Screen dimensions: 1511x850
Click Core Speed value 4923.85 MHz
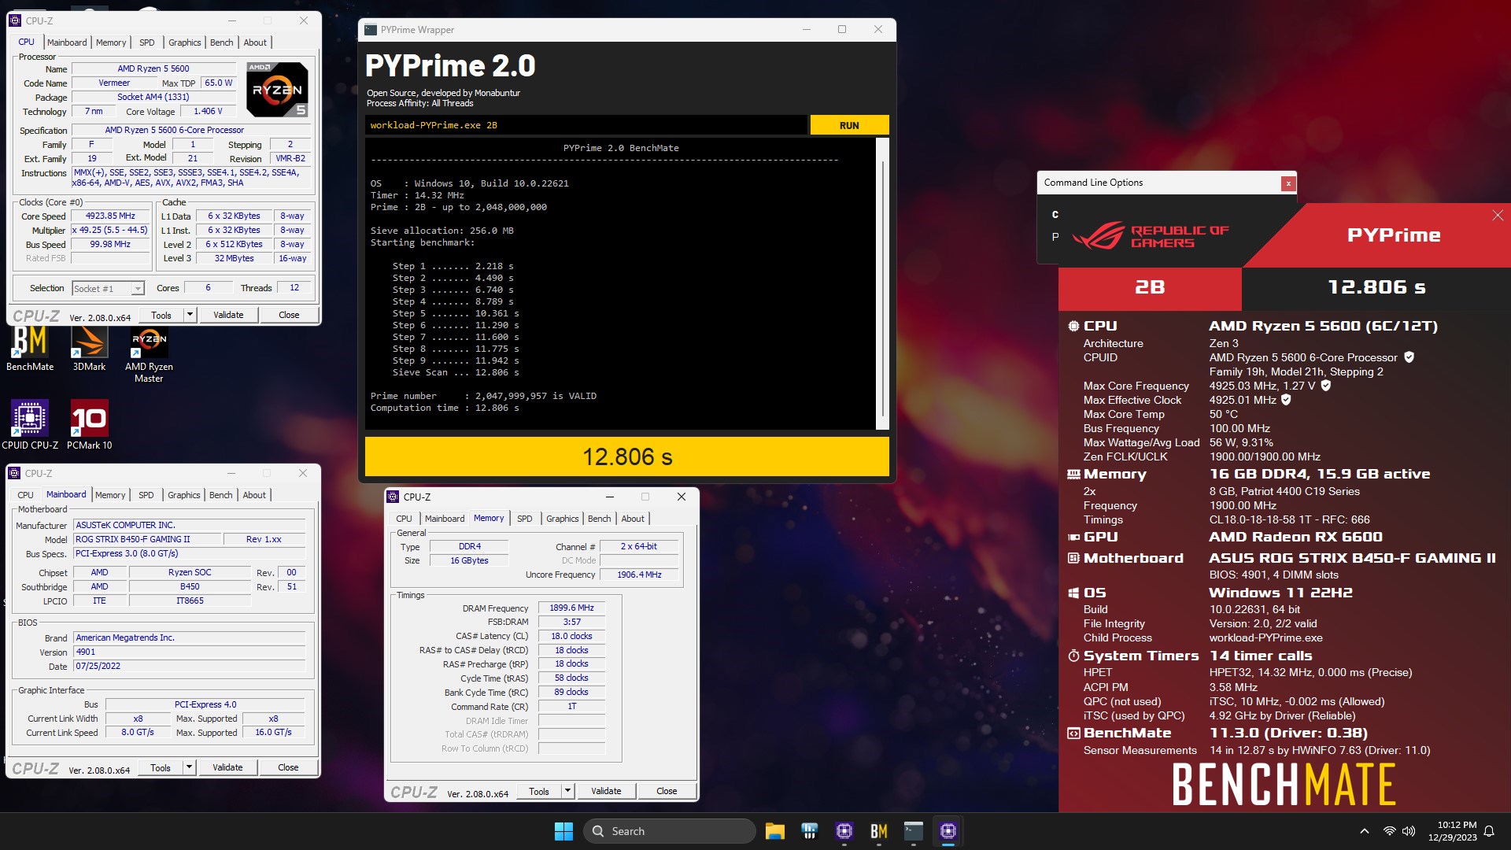tap(110, 216)
